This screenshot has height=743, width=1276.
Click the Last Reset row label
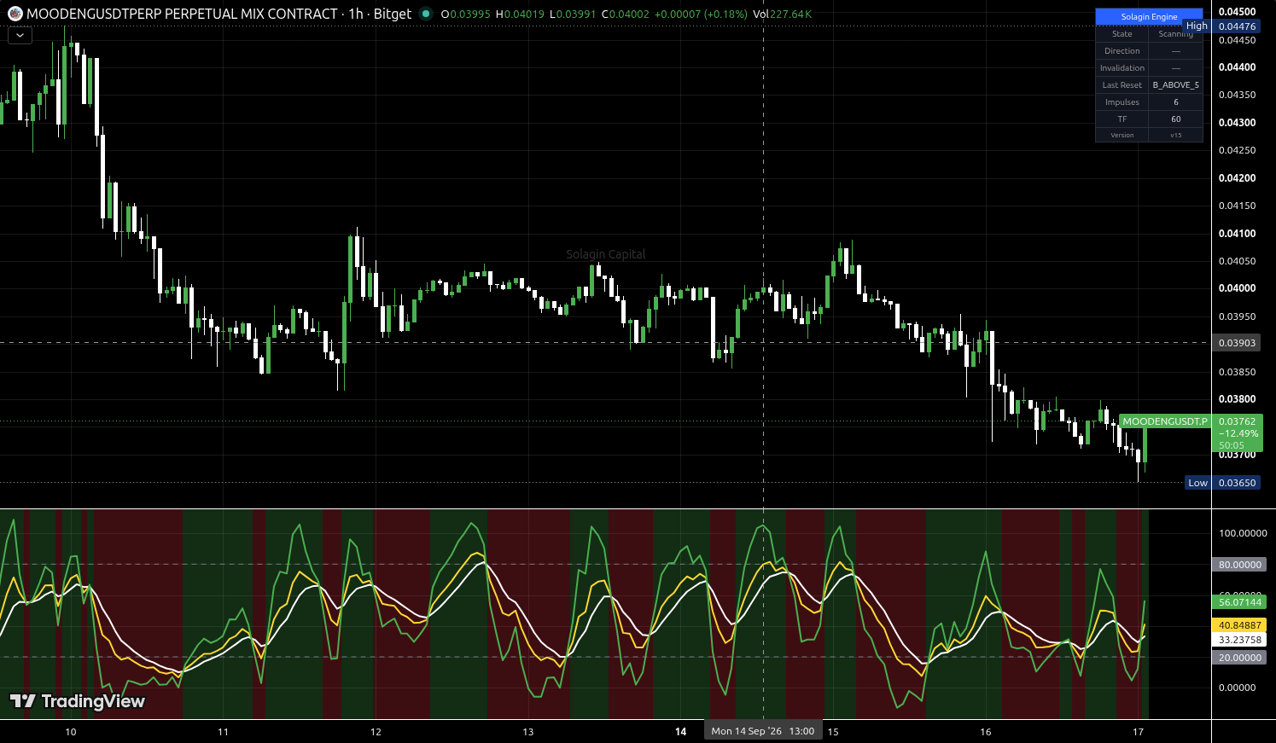(1122, 85)
